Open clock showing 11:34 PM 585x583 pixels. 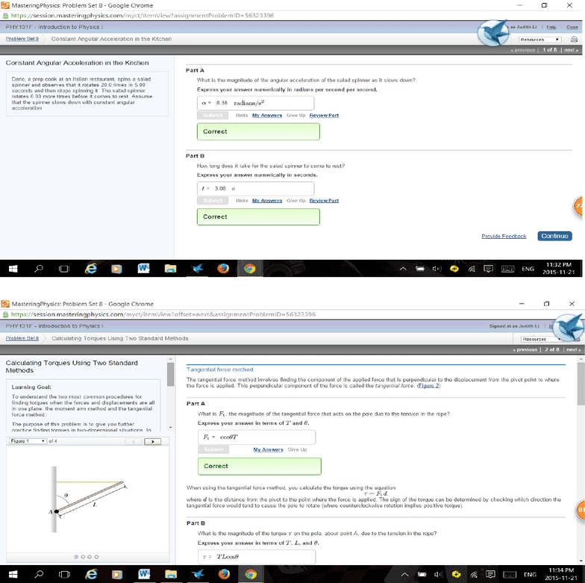561,573
